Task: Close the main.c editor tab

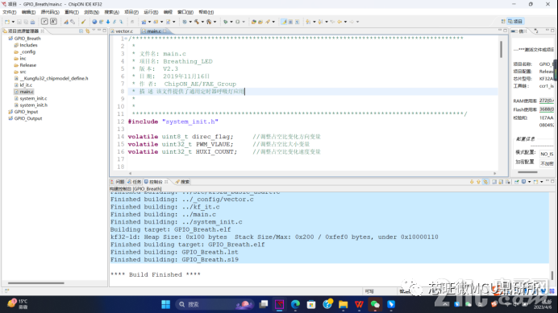Action: (164, 31)
